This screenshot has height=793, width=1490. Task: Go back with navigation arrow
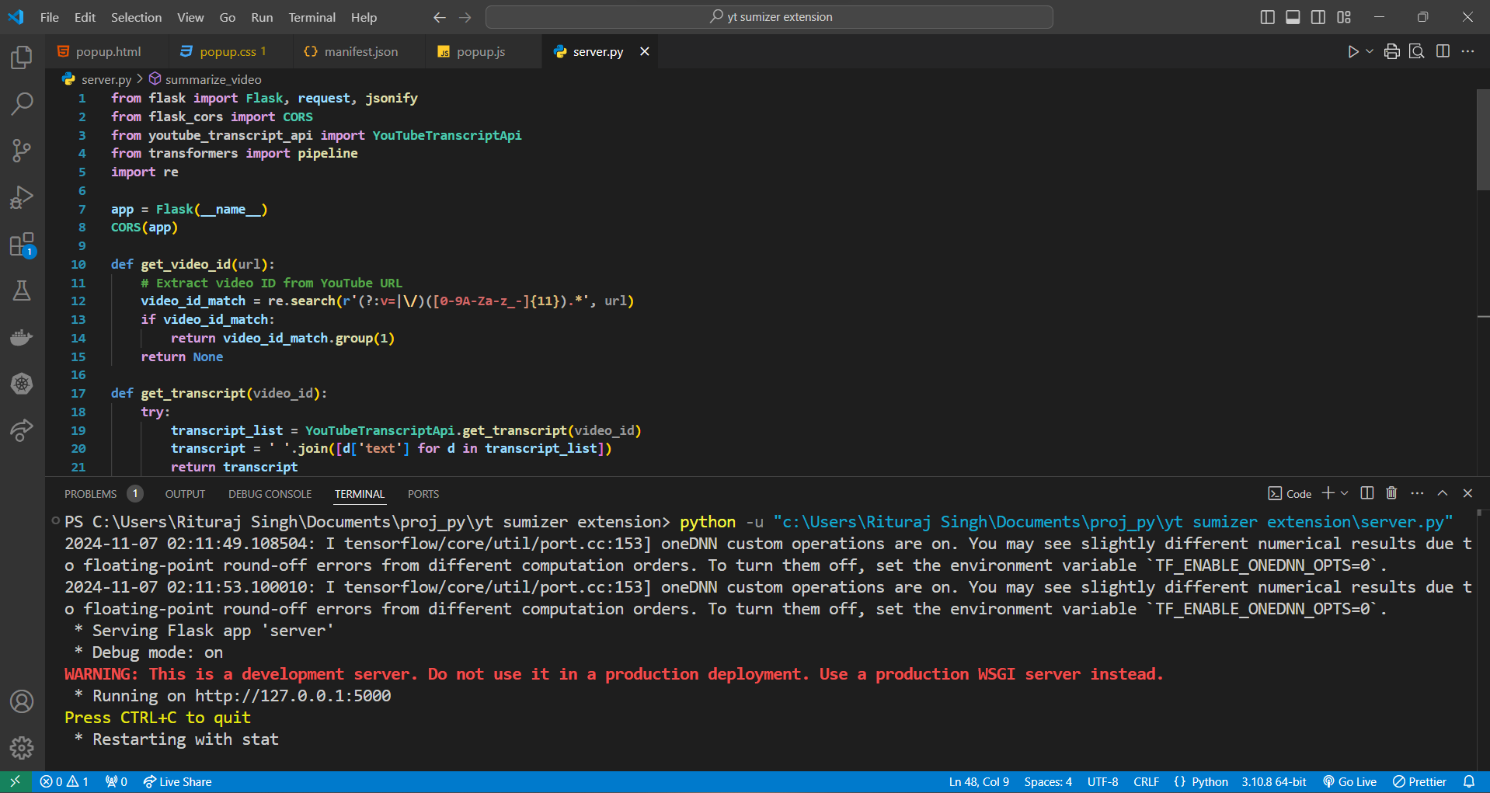click(440, 17)
